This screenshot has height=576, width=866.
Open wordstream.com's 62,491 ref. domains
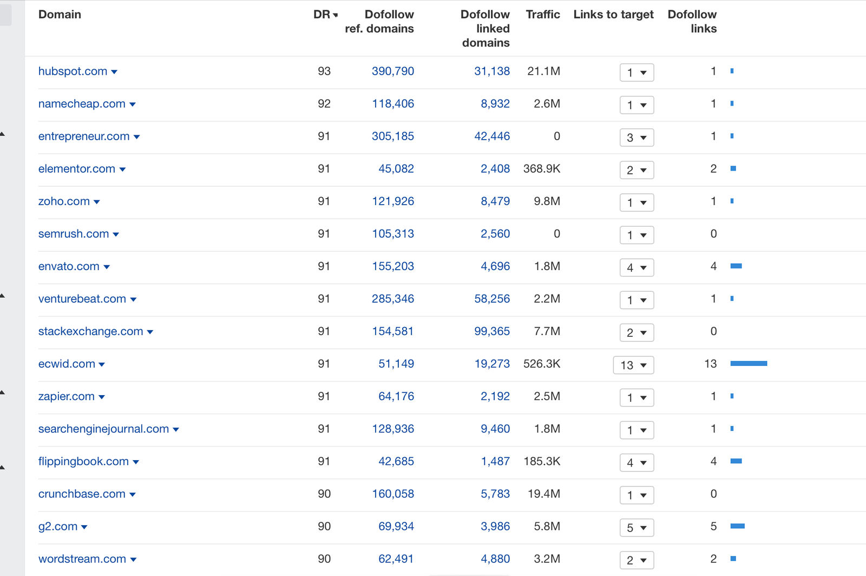[396, 559]
